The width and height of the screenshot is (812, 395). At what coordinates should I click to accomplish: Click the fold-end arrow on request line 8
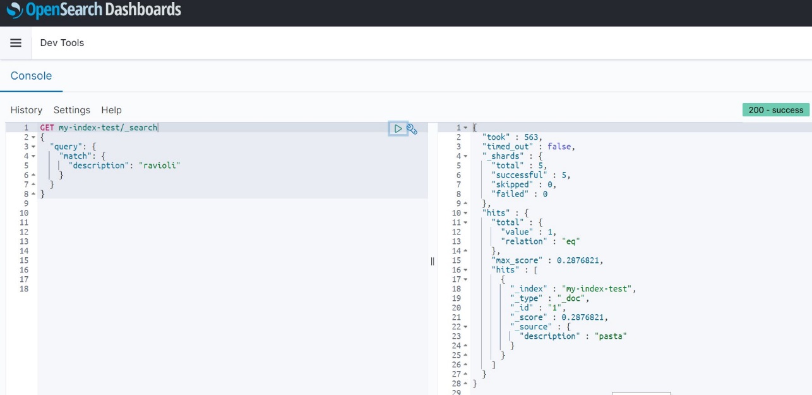click(33, 194)
